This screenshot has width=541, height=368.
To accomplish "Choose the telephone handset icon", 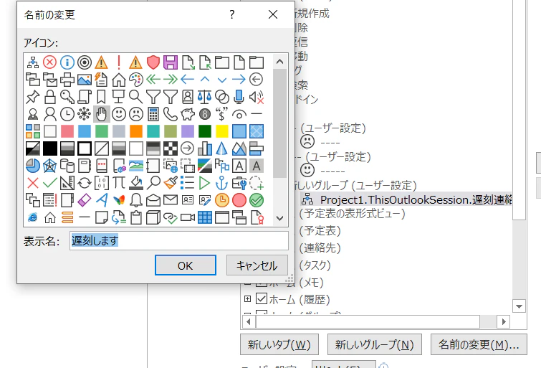I will (171, 114).
